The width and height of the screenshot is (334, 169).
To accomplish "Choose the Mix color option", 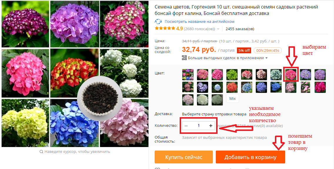I will [x=233, y=99].
